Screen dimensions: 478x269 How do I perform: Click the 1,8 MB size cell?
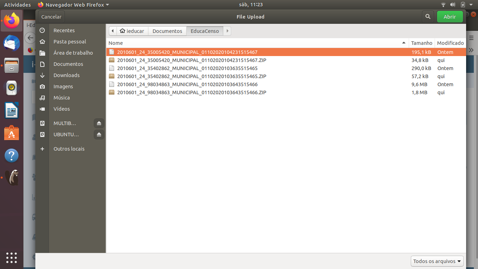[x=419, y=92]
